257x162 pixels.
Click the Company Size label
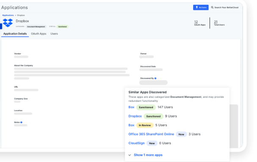(21, 99)
